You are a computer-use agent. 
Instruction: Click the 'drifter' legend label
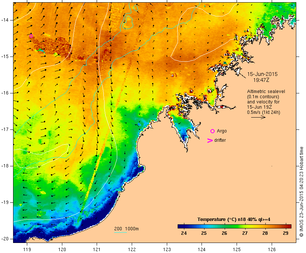pyautogui.click(x=220, y=140)
